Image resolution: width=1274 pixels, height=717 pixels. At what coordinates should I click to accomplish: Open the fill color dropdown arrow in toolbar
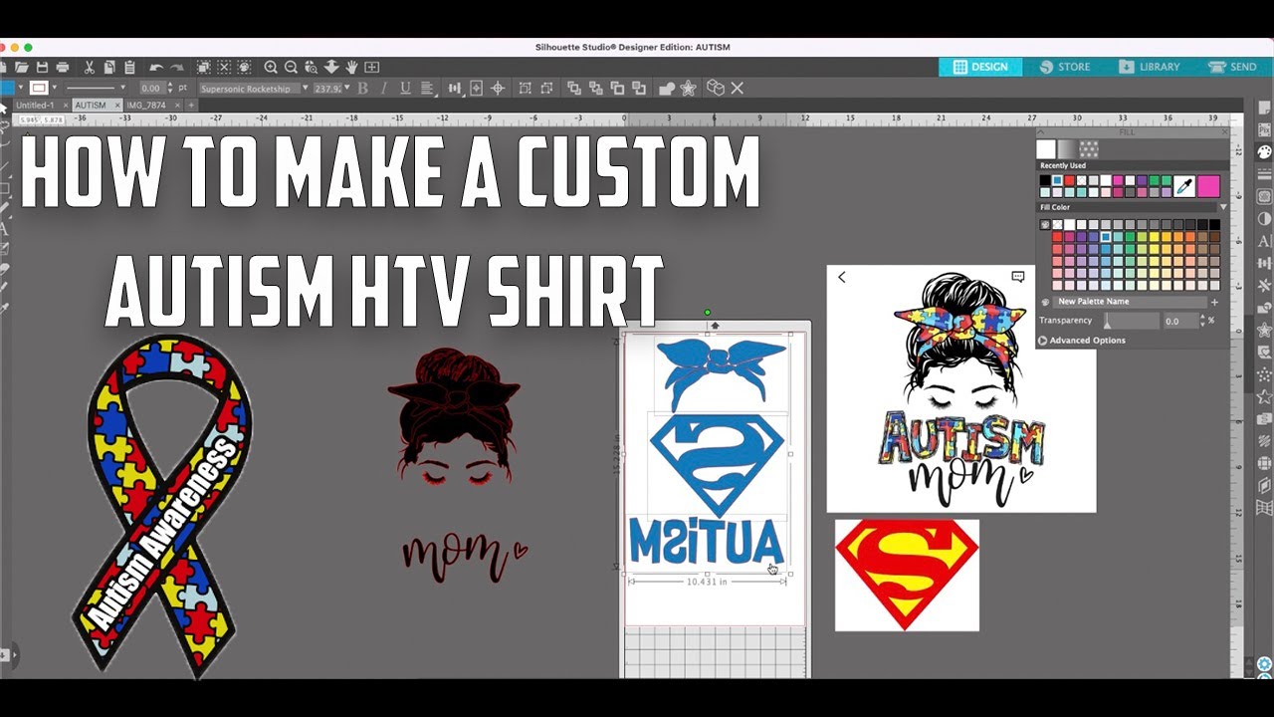pos(21,87)
